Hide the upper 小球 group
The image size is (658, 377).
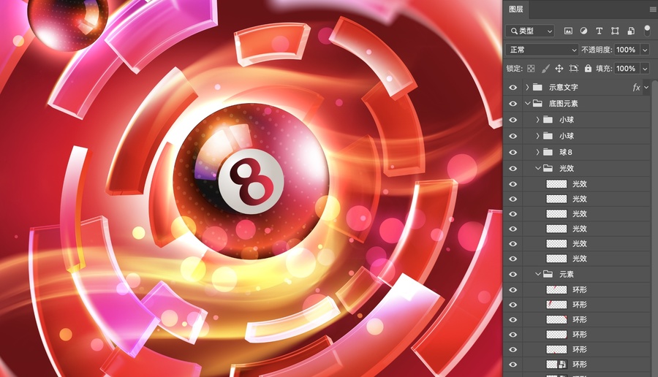pos(513,120)
